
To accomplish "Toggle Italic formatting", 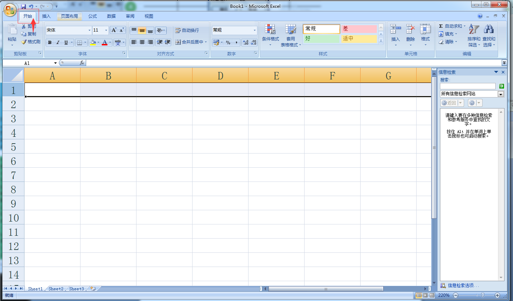I will tap(58, 43).
